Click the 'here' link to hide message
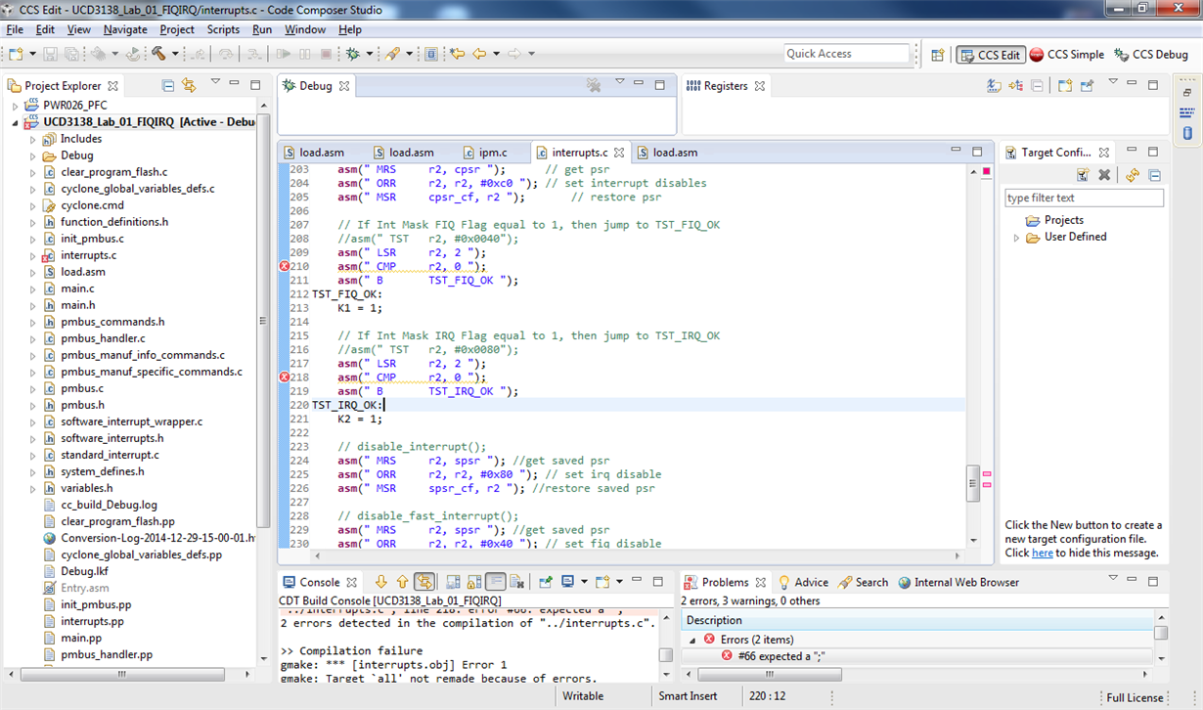 (x=1042, y=553)
